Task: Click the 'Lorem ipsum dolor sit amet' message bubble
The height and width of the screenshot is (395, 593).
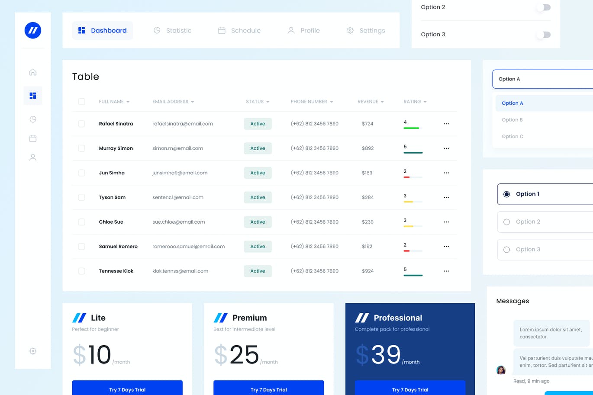Action: coord(551,333)
